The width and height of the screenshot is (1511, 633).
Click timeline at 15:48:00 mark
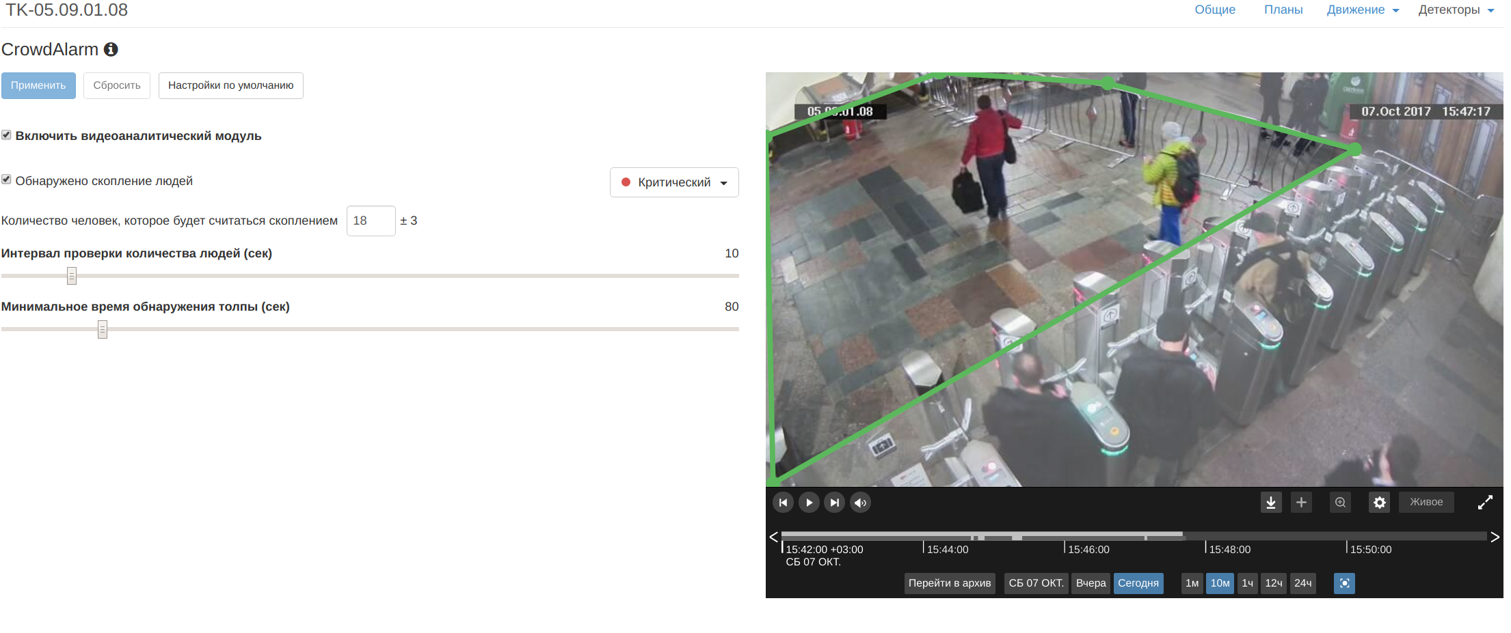pos(1229,549)
